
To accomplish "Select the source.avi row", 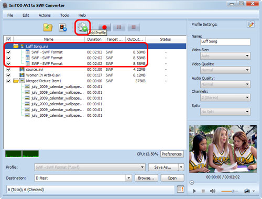I will (94, 69).
